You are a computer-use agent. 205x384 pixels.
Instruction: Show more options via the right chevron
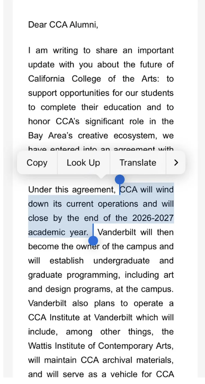(x=176, y=162)
